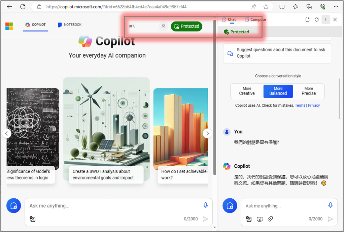This screenshot has width=344, height=232.
Task: Click the browser address bar URL
Action: 116,7
